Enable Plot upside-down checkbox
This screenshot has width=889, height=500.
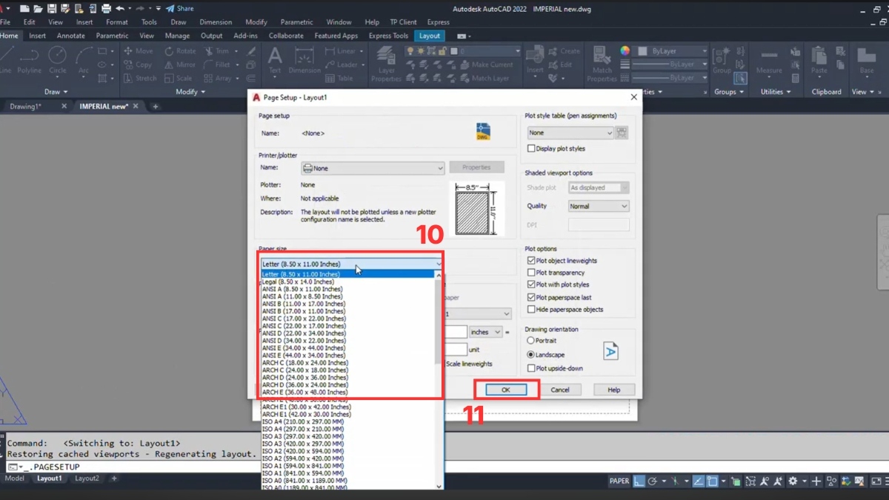tap(531, 368)
